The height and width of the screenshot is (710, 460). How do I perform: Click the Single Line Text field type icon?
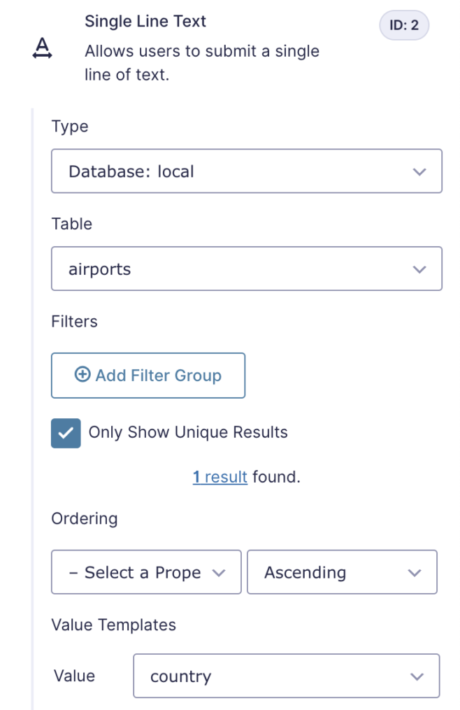42,49
